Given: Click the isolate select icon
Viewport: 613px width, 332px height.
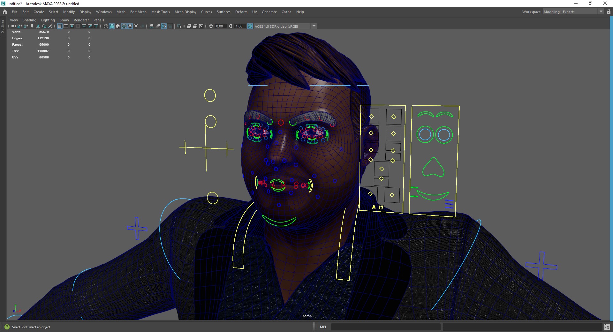Looking at the screenshot, I should pos(179,26).
